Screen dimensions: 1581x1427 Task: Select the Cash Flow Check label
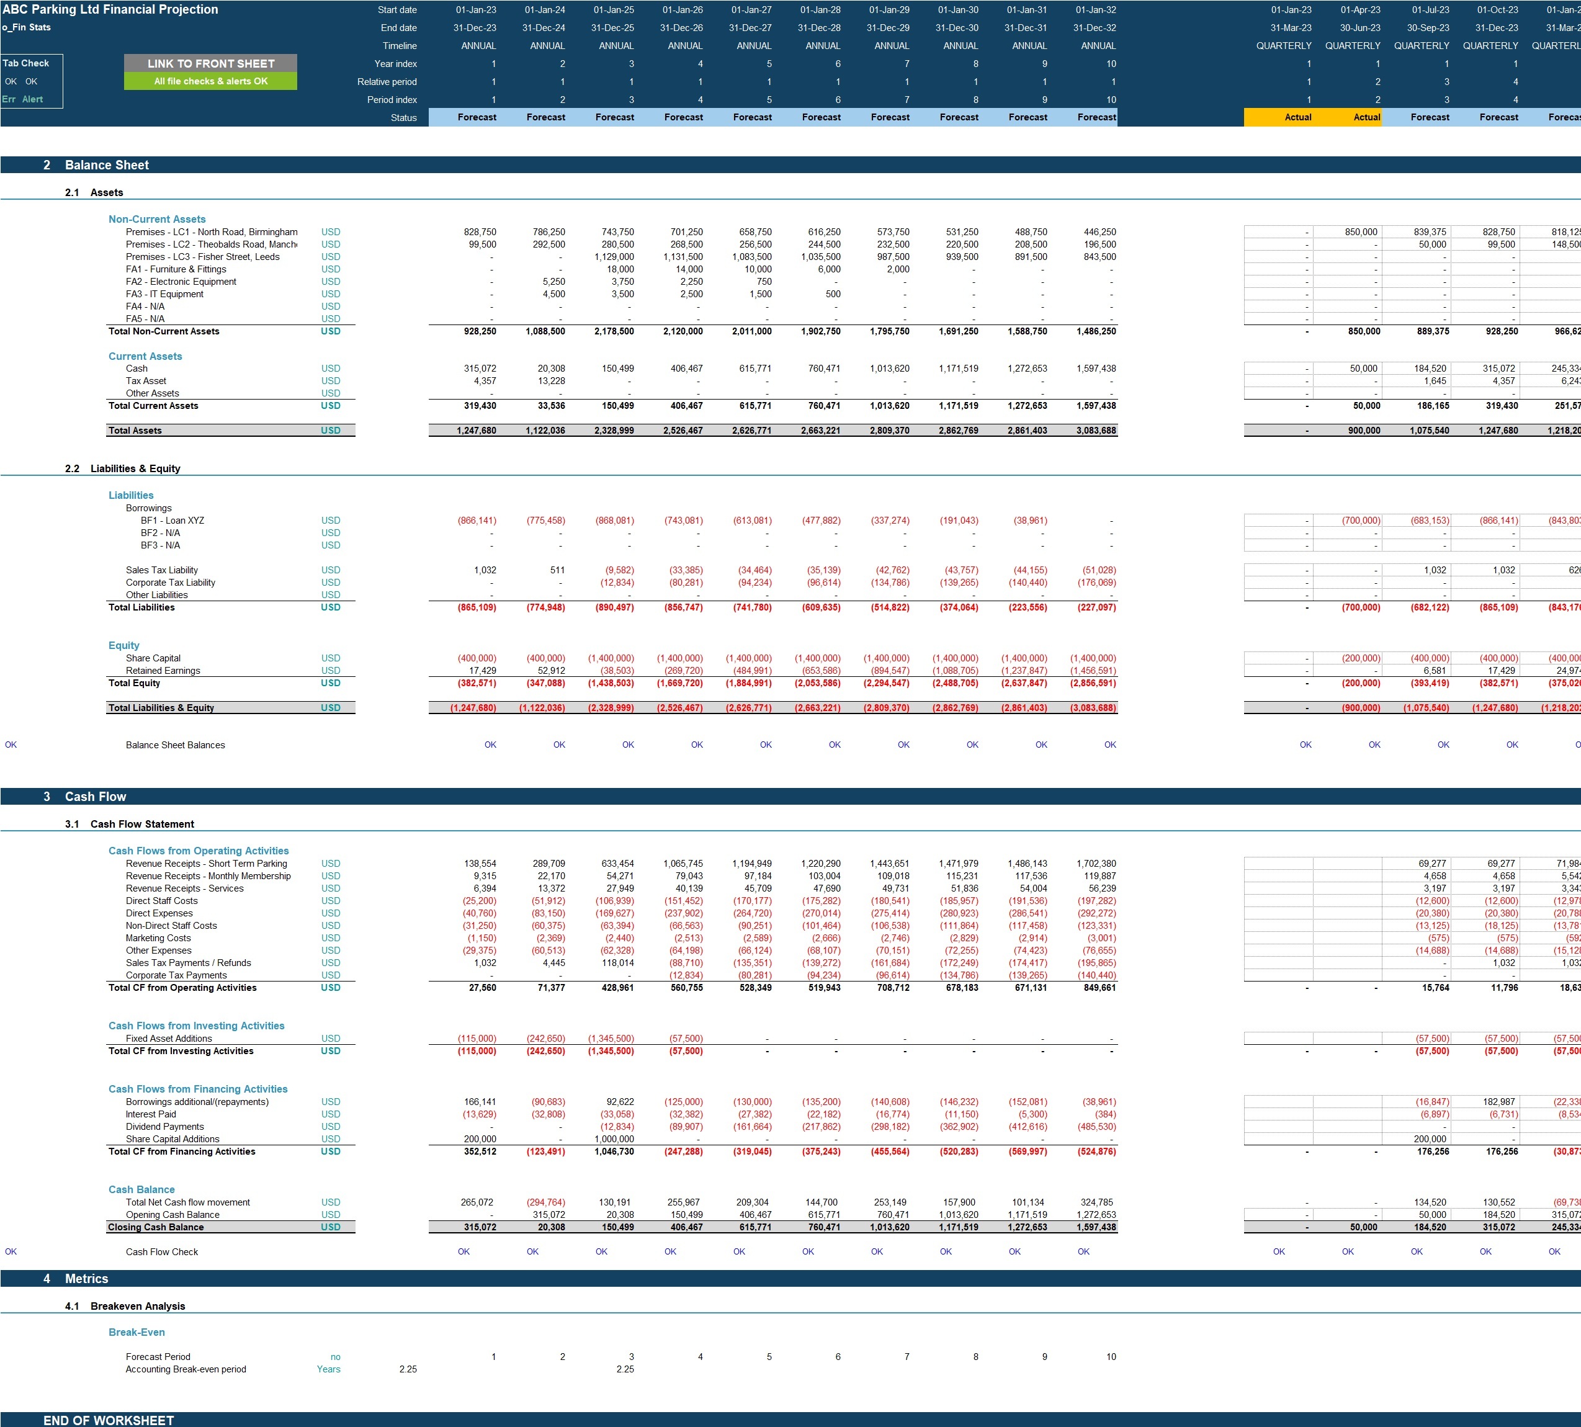161,1252
